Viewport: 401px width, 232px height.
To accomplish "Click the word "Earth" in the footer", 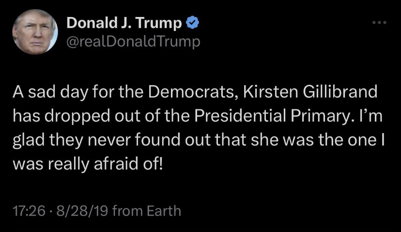I will pos(164,211).
